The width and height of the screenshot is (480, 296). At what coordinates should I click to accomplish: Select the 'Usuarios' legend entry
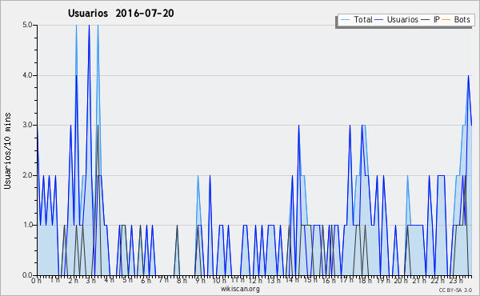(402, 19)
